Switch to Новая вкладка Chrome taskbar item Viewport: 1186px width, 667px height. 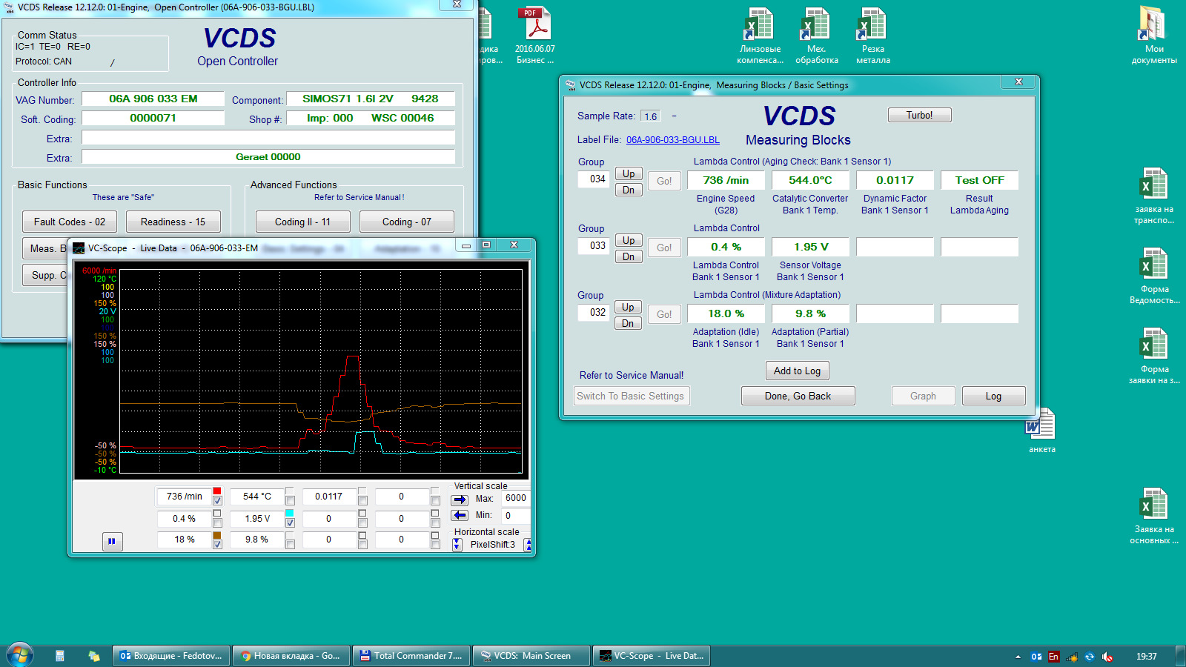(x=291, y=656)
